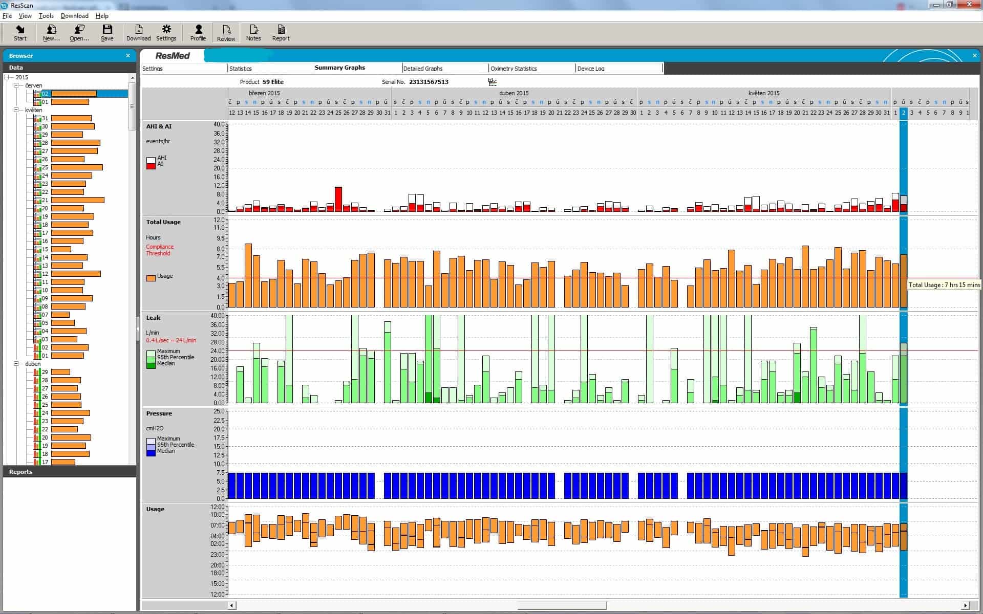Click graph options icon beside serial number
Viewport: 983px width, 614px height.
493,82
